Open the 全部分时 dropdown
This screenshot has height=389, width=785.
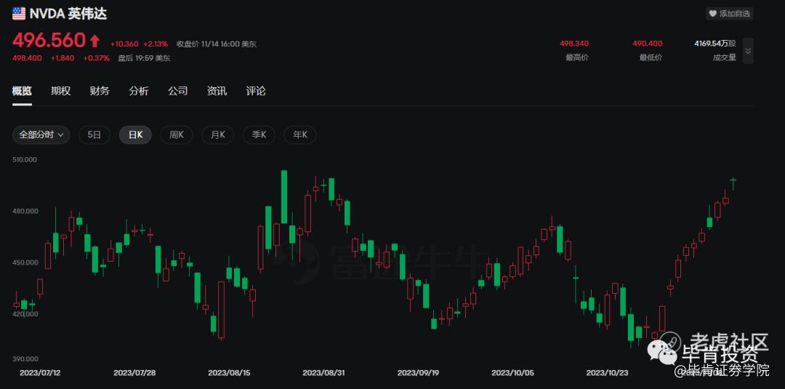click(41, 135)
